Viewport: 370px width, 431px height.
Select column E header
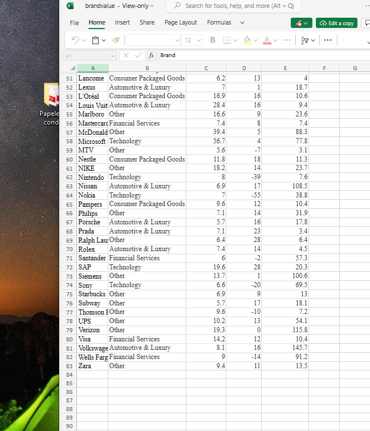(285, 68)
